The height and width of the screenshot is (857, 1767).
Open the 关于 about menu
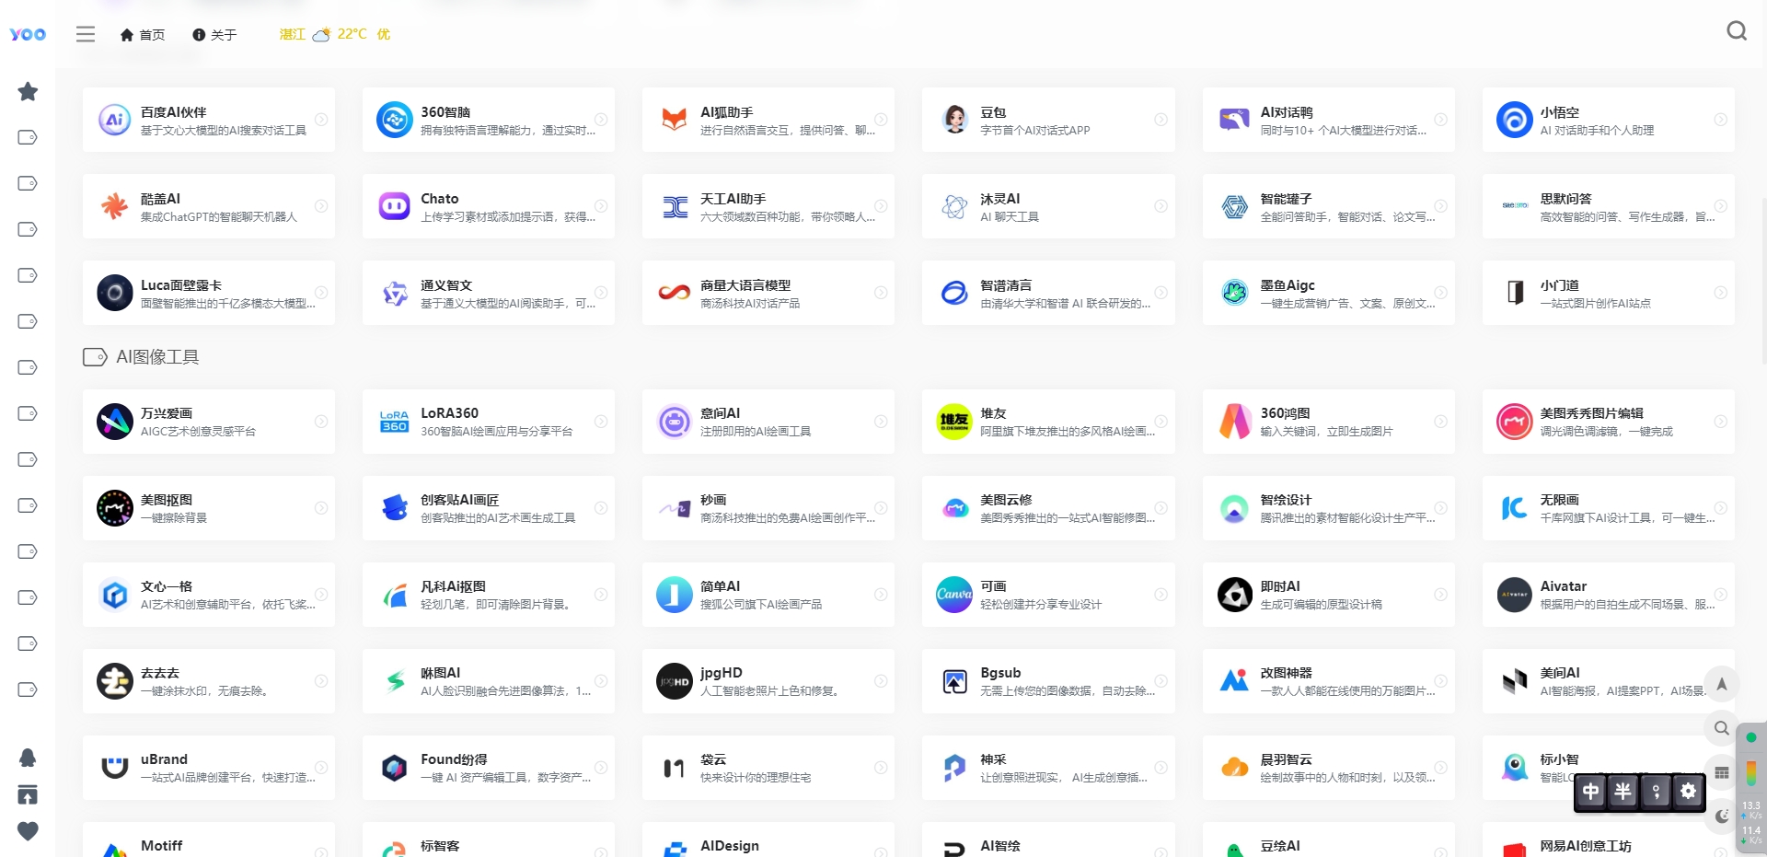214,35
